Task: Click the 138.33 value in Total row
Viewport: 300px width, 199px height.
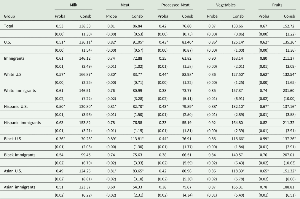Action: pos(86,26)
